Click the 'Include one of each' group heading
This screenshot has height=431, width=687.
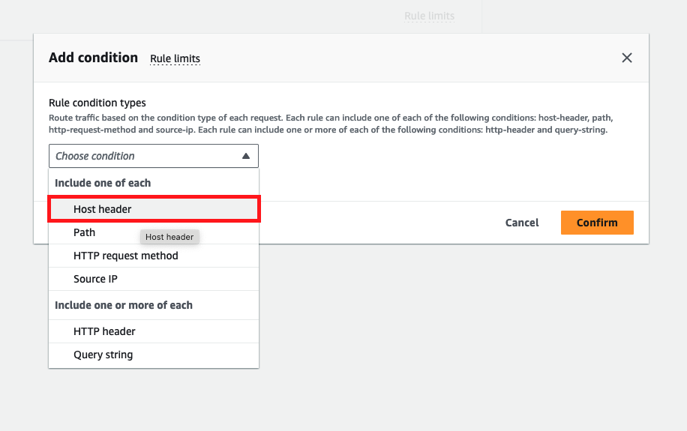[x=103, y=183]
